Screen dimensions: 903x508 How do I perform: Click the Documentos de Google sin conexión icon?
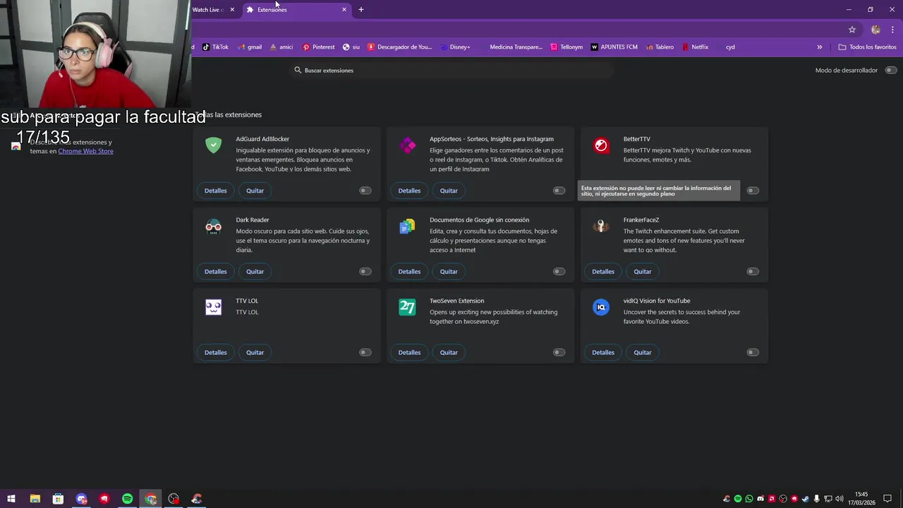[407, 226]
